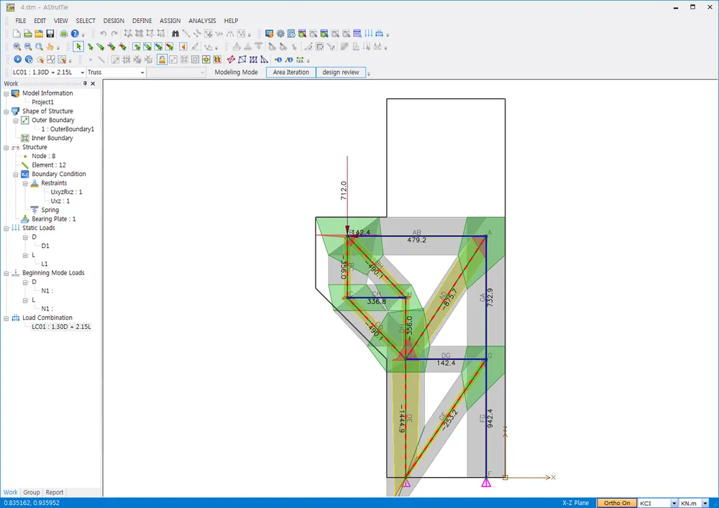Click the Open folder icon
Screen dimensions: 719x508
click(x=39, y=34)
